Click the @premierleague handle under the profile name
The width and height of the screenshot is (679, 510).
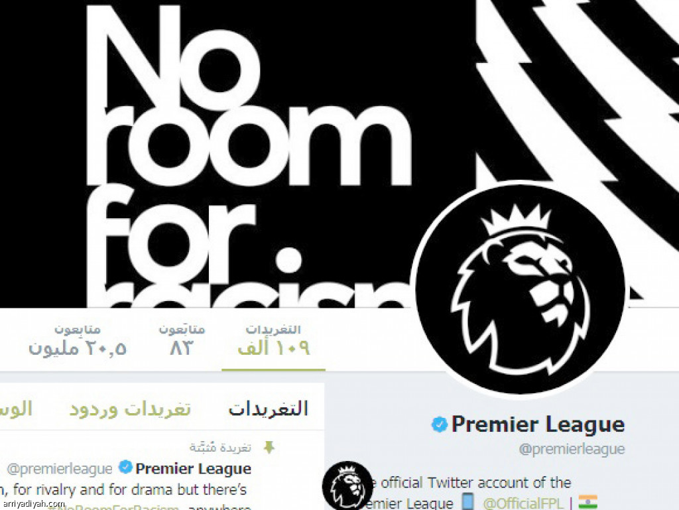572,449
